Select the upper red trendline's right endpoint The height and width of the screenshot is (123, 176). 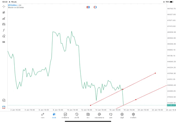tap(155, 73)
